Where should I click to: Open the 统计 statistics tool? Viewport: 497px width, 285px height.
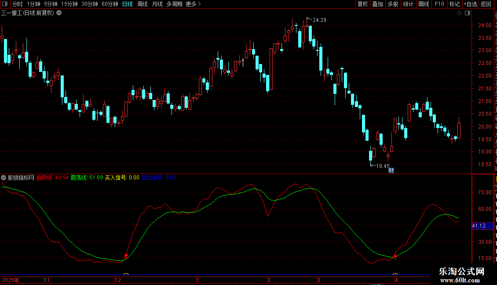pos(408,4)
